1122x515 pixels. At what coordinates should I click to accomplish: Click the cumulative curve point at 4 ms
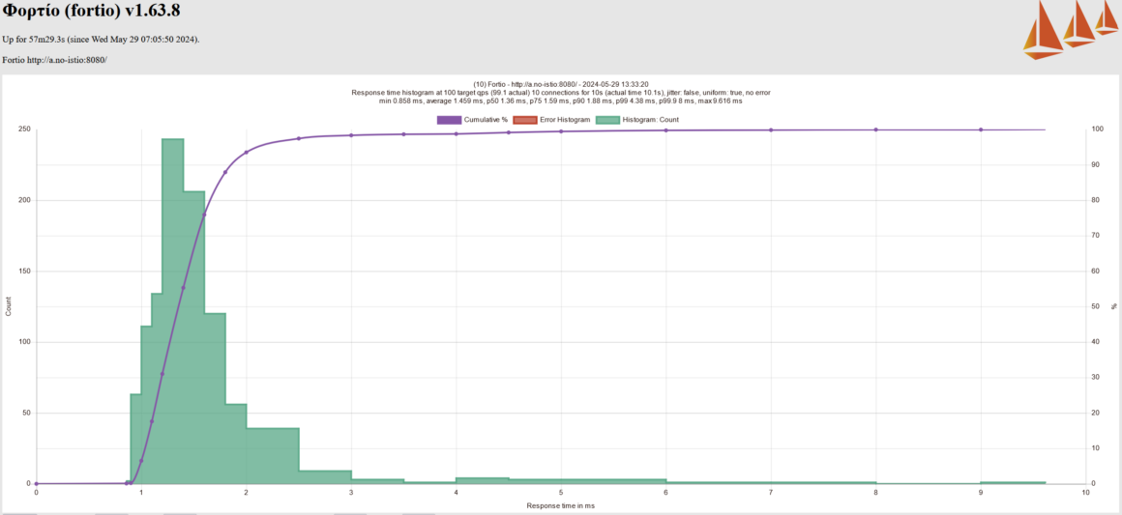(456, 133)
